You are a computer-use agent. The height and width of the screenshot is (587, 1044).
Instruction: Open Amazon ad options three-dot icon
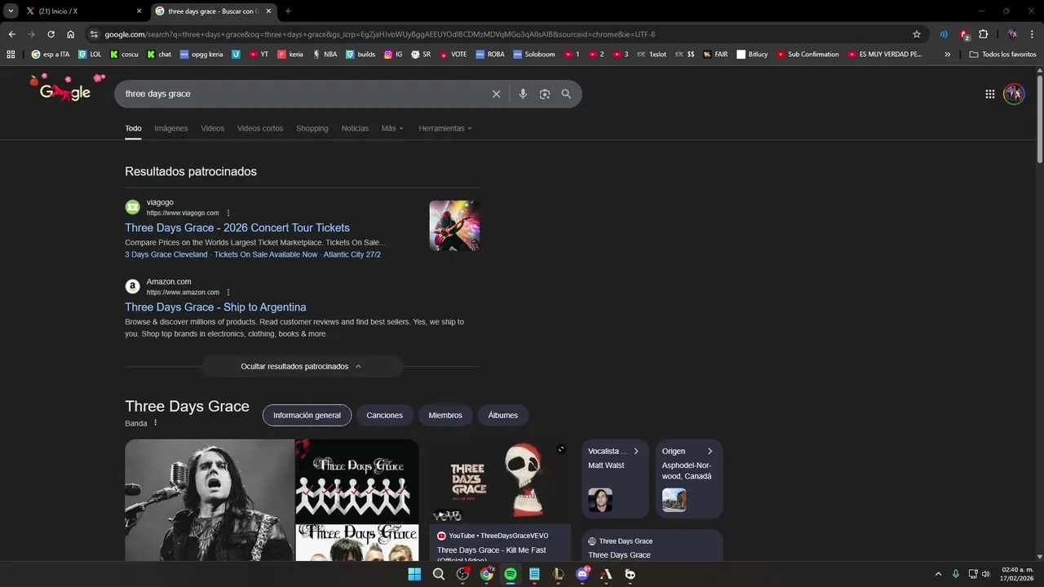click(x=228, y=292)
